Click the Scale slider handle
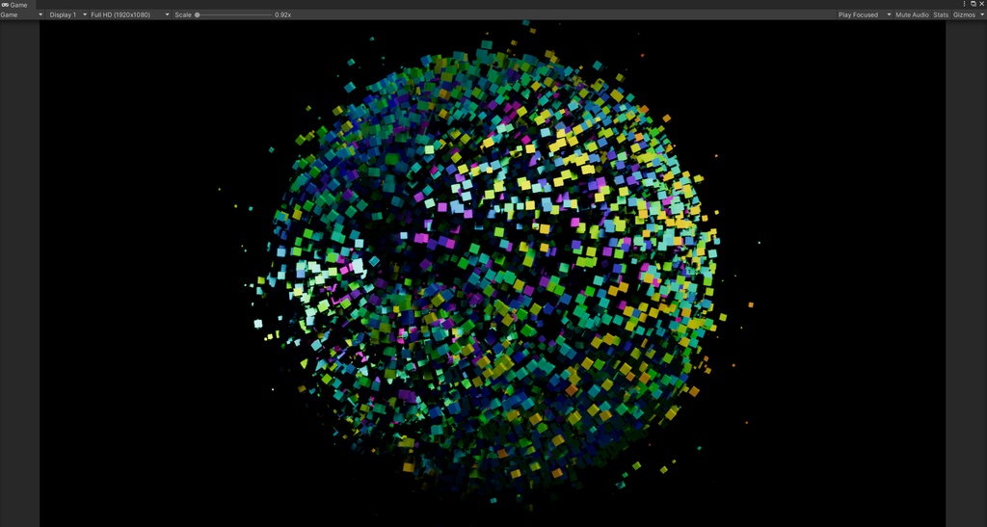Viewport: 987px width, 527px height. click(197, 14)
